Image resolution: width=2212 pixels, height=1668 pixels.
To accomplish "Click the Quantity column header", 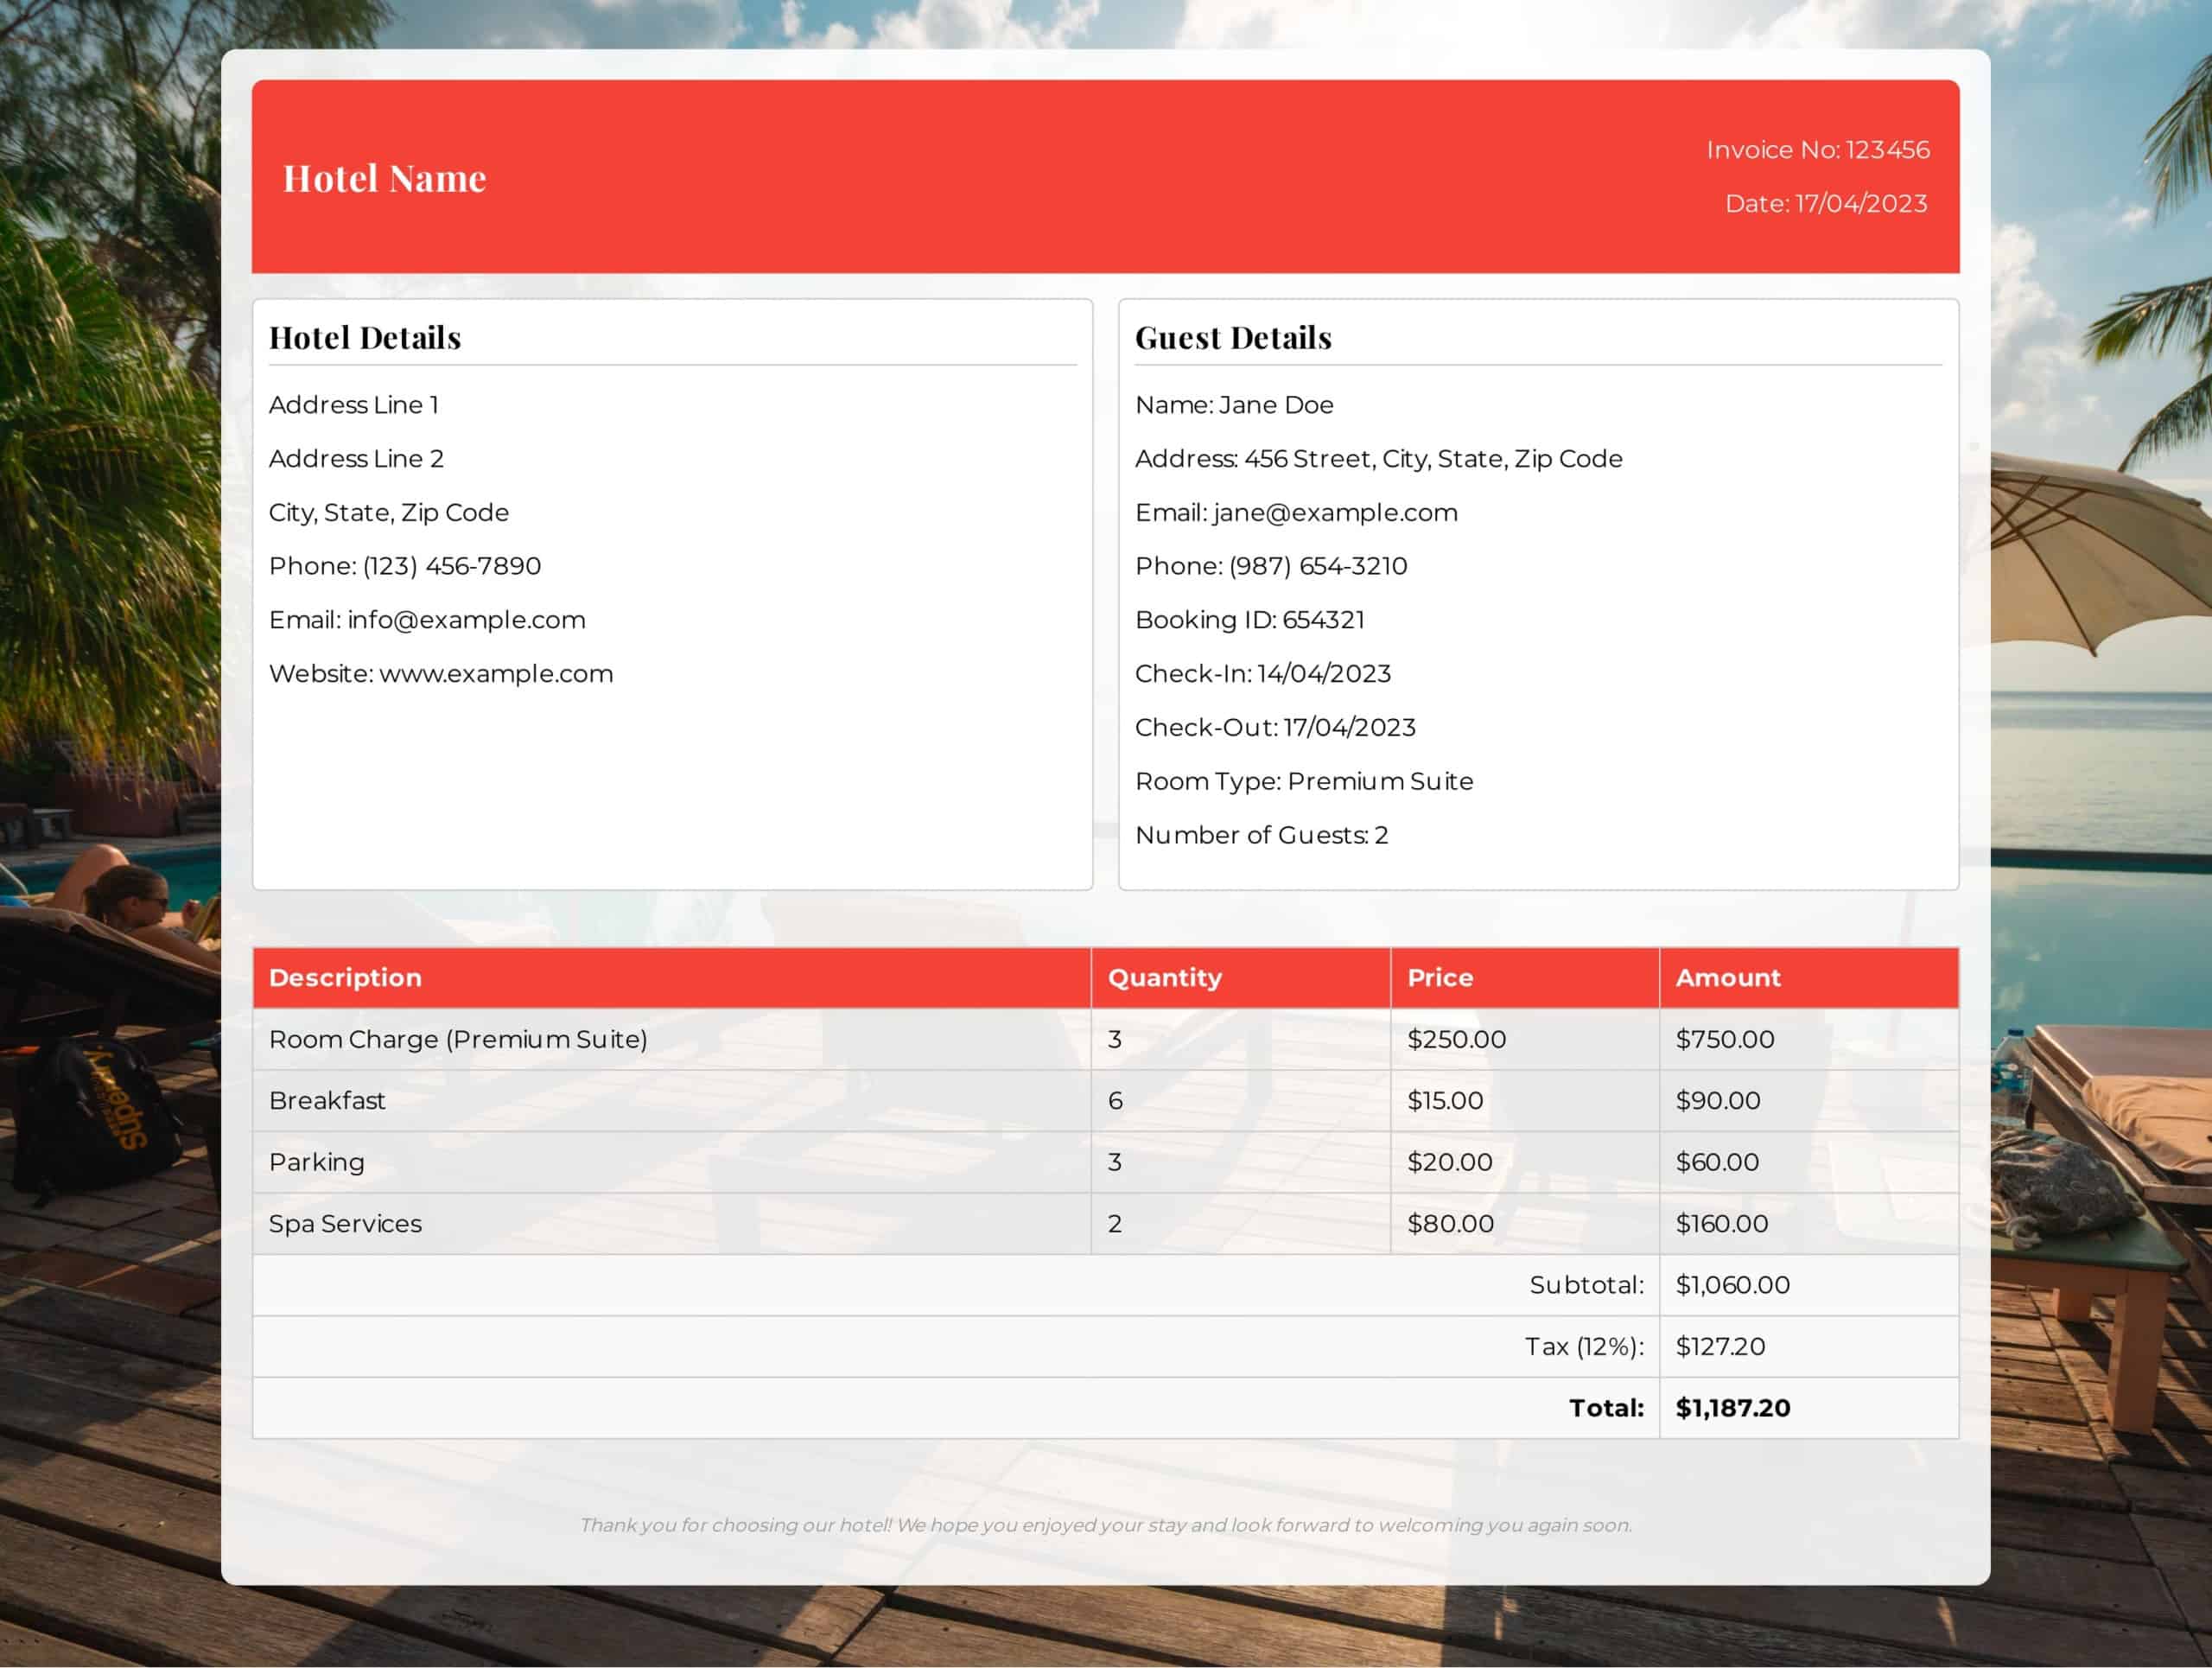I will tap(1164, 978).
